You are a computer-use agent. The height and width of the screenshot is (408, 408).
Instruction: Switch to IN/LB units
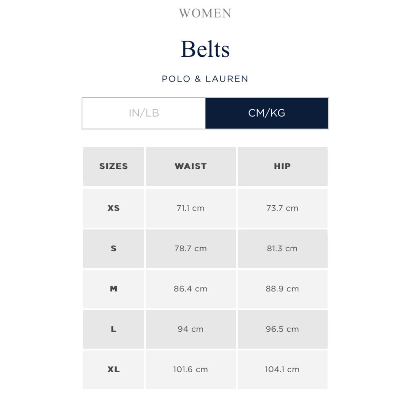coord(144,113)
